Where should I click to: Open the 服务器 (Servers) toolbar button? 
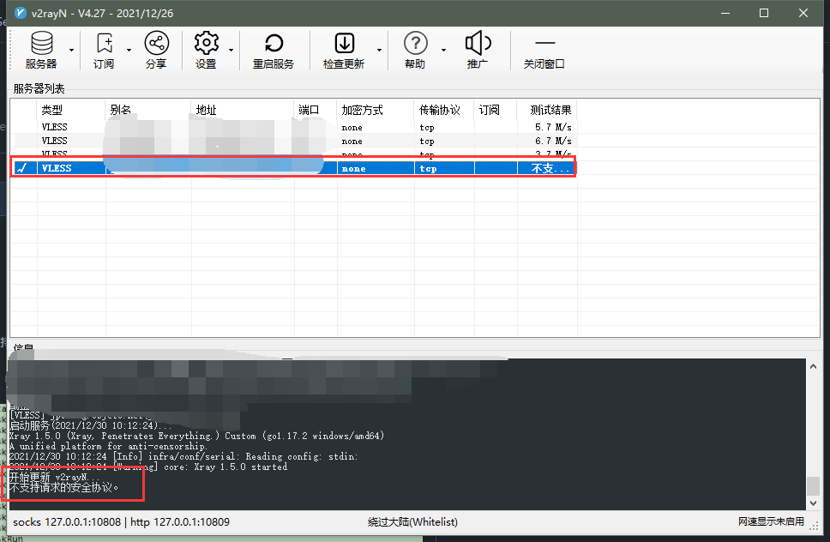41,51
